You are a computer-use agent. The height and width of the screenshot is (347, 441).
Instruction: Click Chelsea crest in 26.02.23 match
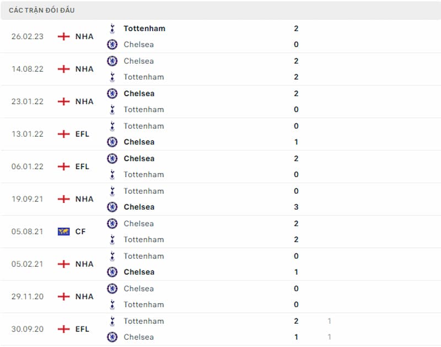tap(112, 45)
